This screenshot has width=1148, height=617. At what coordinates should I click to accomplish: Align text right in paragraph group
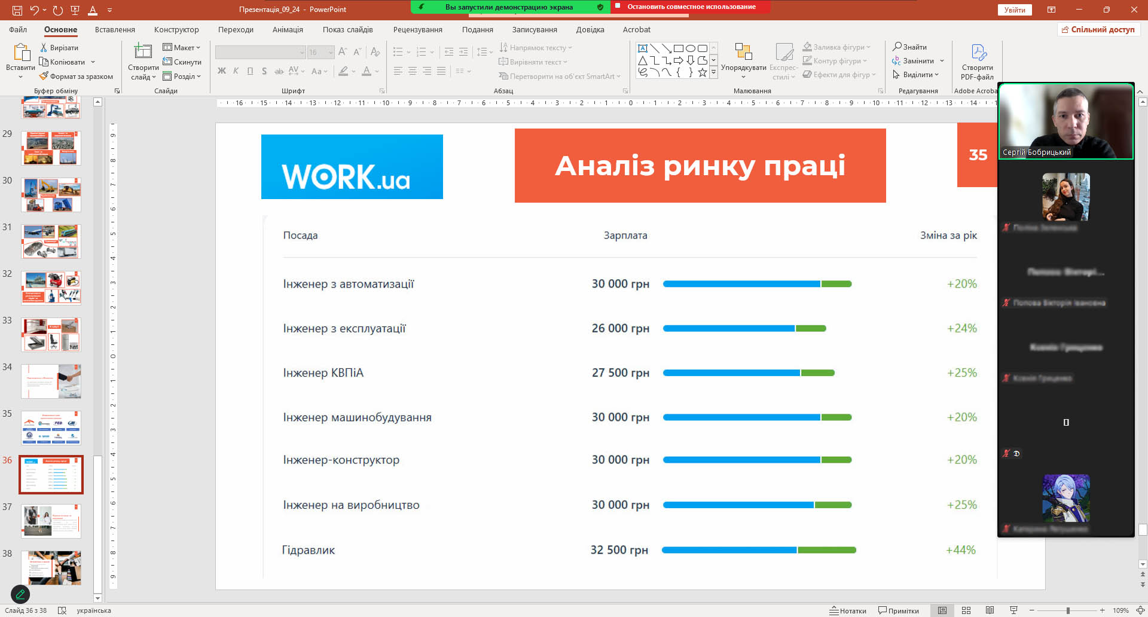(427, 71)
